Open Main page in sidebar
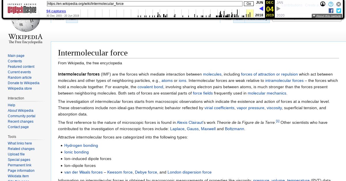 pos(16,56)
